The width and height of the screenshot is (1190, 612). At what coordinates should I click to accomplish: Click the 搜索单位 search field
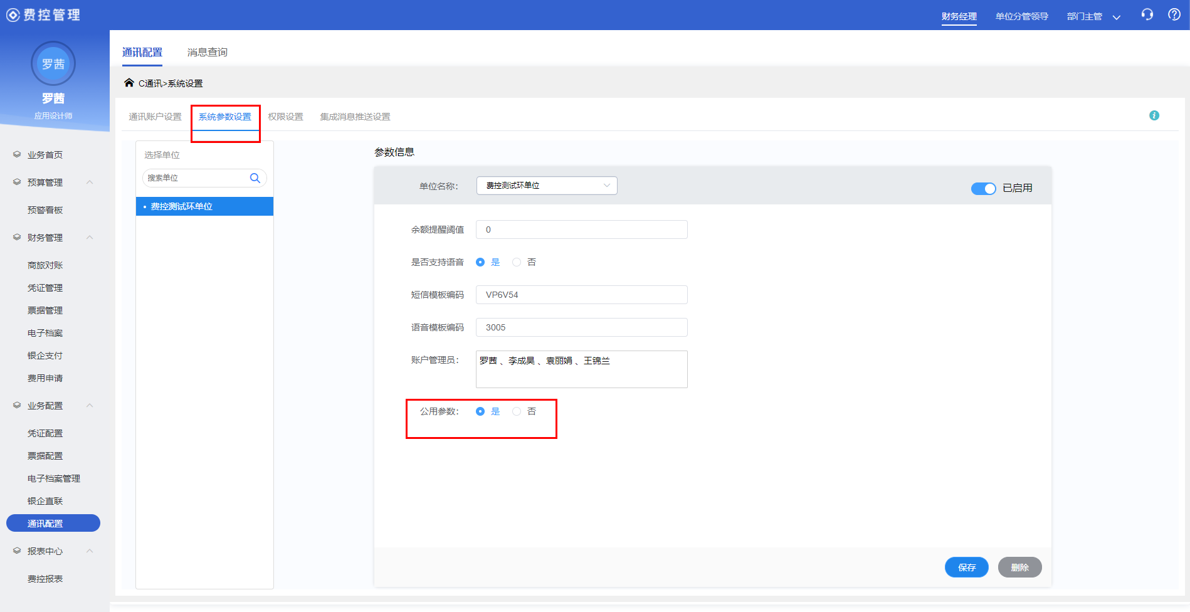pyautogui.click(x=204, y=178)
